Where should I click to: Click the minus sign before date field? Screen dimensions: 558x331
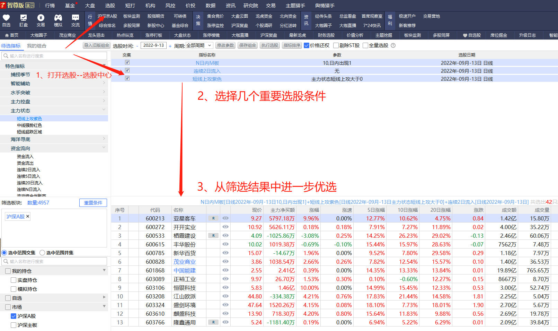coord(137,46)
